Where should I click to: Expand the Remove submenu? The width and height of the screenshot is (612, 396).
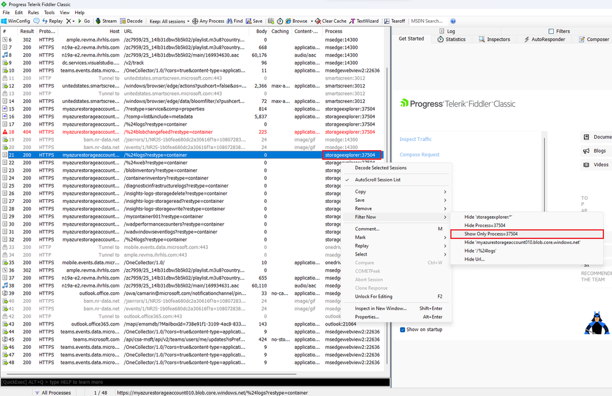[396, 208]
